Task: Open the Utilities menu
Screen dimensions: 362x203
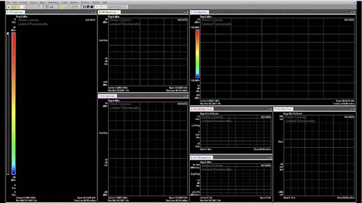Action: pos(96,2)
